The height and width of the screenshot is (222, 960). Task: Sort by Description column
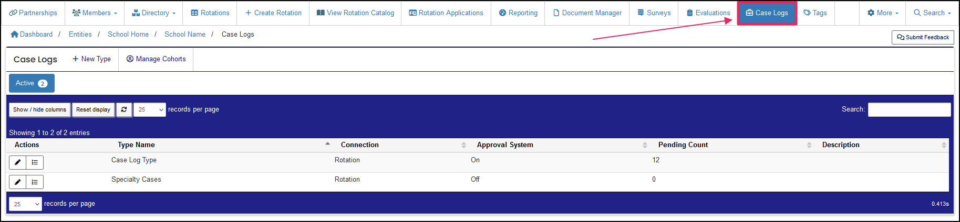point(882,145)
